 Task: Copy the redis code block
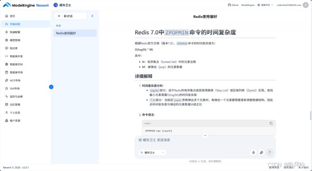point(271,123)
